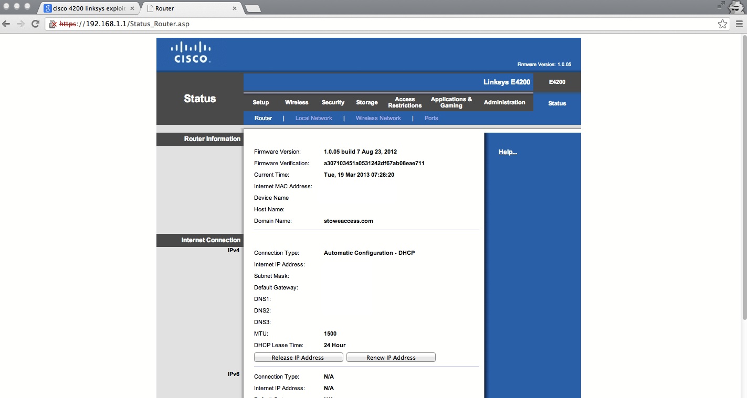Bookmark this page with the star icon

click(723, 24)
